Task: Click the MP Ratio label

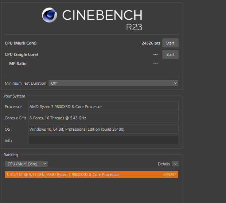Action: pyautogui.click(x=18, y=64)
